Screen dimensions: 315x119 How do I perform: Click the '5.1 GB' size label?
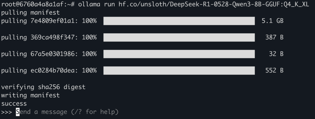pyautogui.click(x=273, y=21)
